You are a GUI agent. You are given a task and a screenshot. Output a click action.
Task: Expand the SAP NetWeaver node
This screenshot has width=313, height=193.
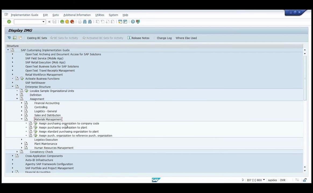click(12, 83)
